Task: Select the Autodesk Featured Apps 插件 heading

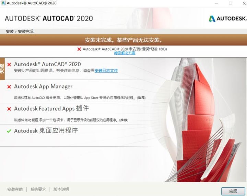Action: point(51,109)
